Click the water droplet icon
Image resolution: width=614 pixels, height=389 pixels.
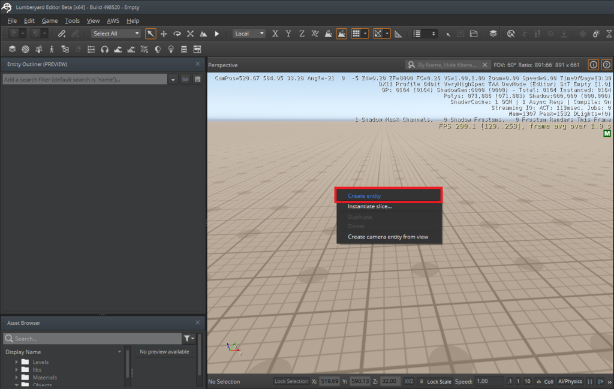pyautogui.click(x=596, y=34)
